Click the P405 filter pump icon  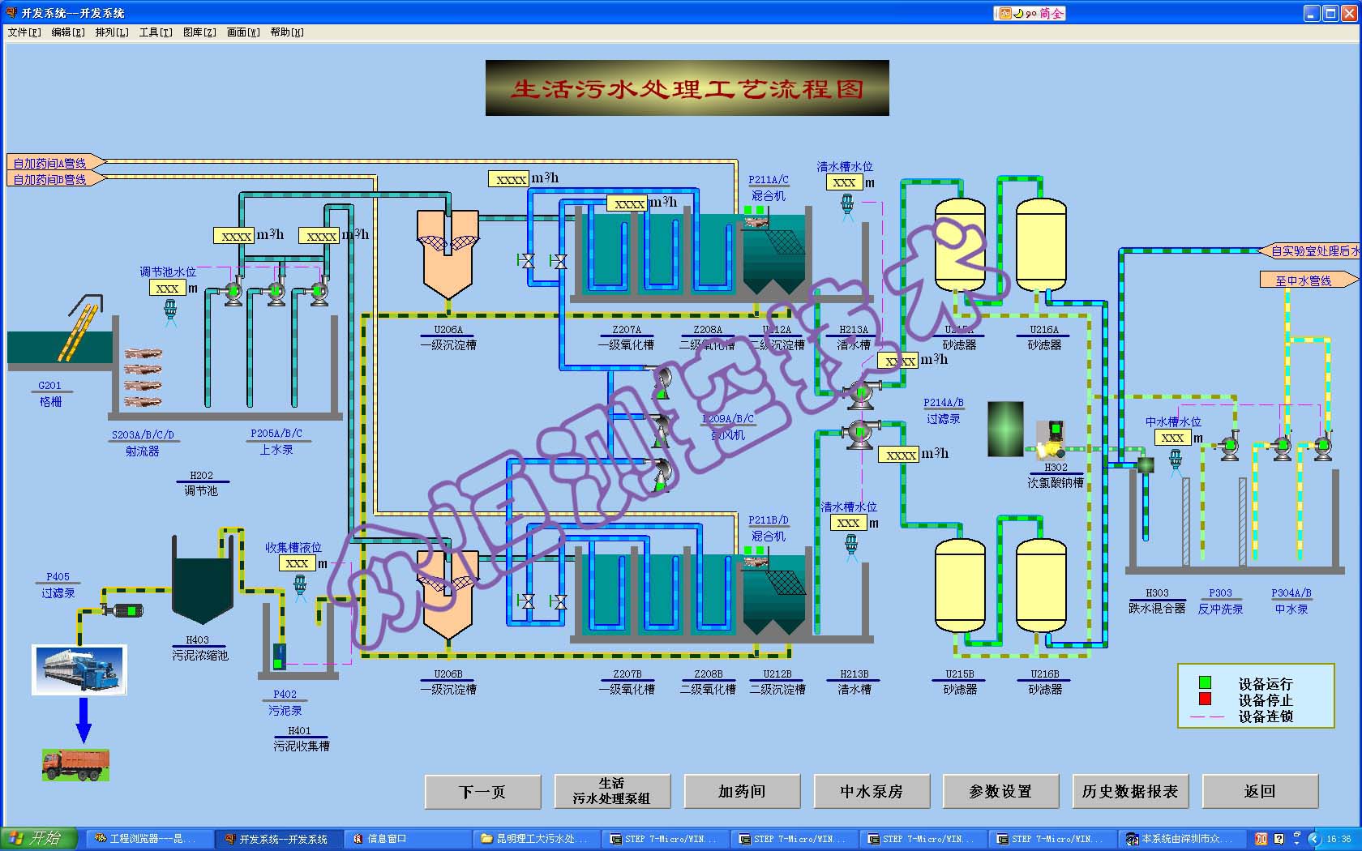tap(123, 609)
